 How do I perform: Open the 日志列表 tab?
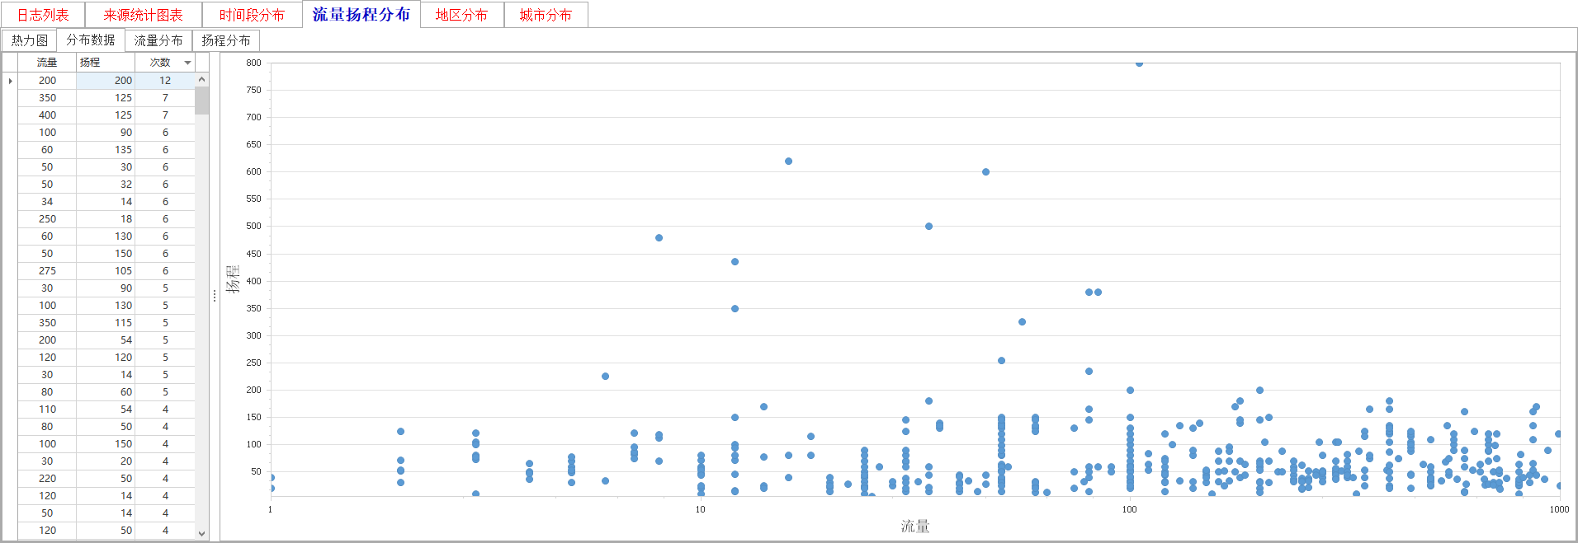pyautogui.click(x=43, y=15)
